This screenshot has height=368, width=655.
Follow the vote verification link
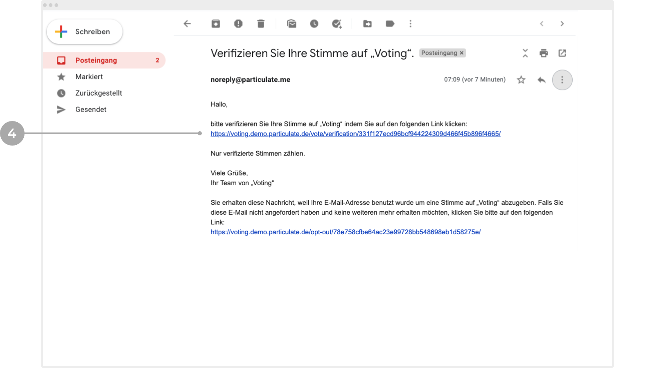(x=355, y=134)
